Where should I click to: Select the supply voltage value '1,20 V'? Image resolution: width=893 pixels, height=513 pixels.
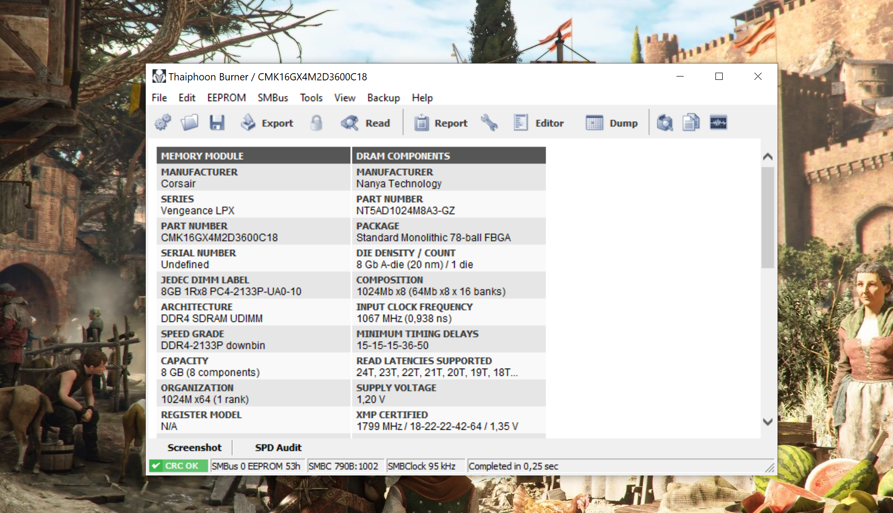370,399
